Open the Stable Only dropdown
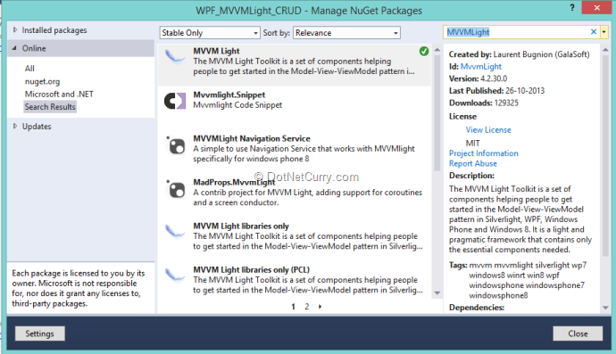Viewport: 616px width, 354px height. pyautogui.click(x=210, y=33)
